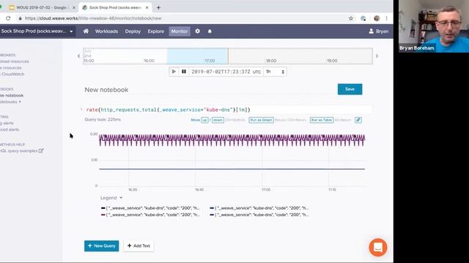469x263 pixels.
Task: Click the Query took 225ms text
Action: coord(103,120)
